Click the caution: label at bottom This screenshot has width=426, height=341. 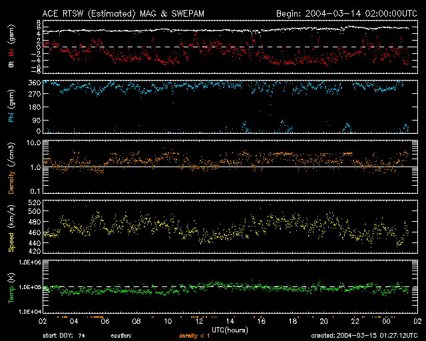pyautogui.click(x=122, y=336)
